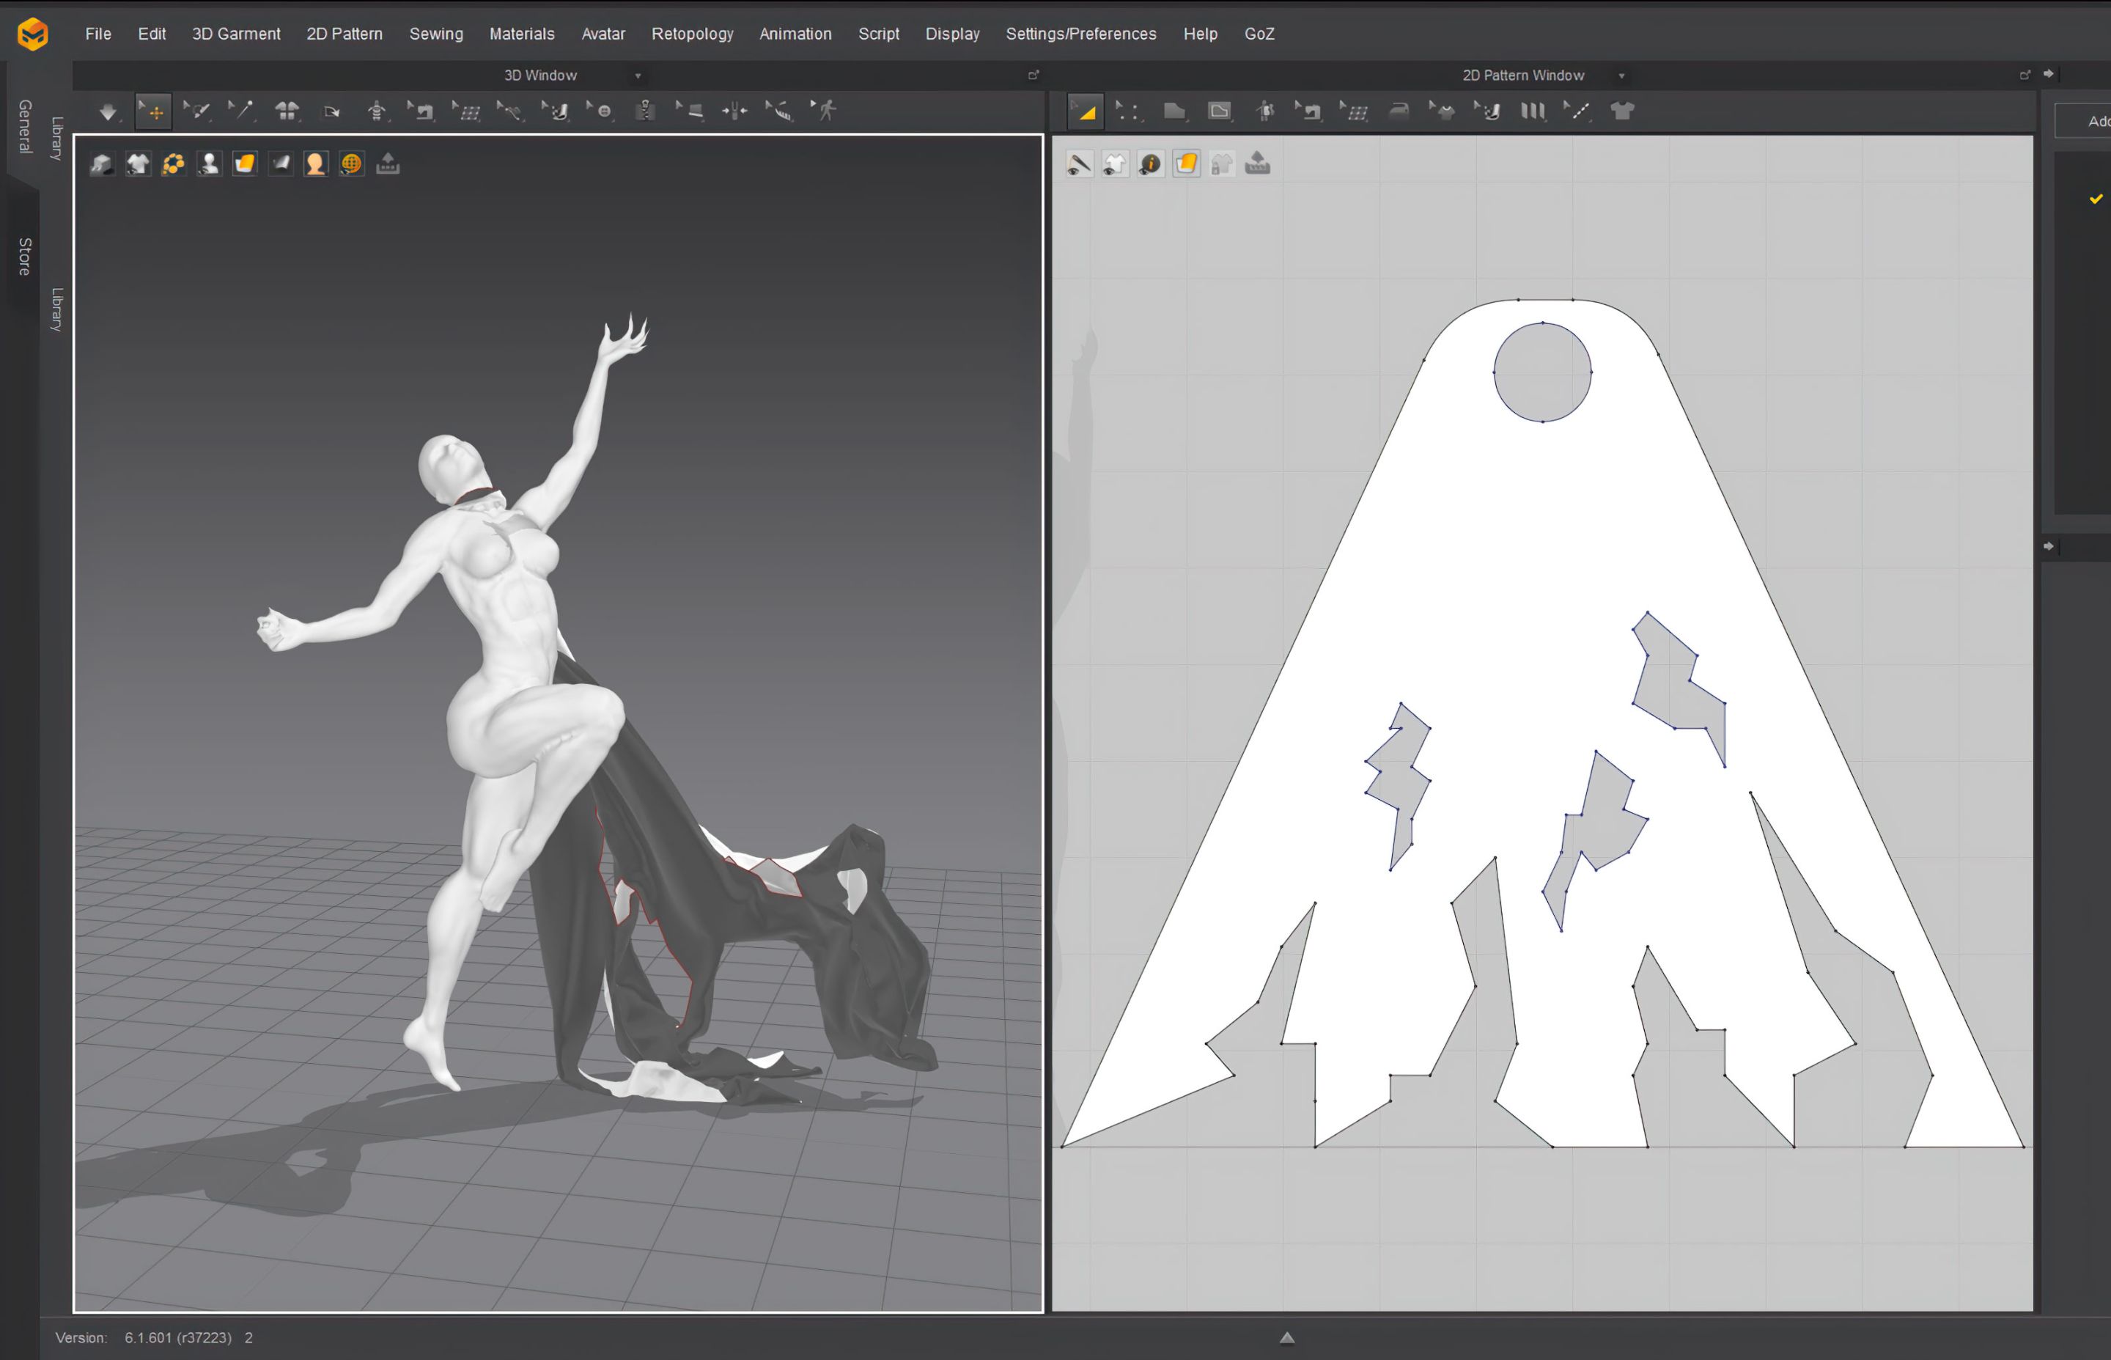2111x1360 pixels.
Task: Click the circular neck hole in pattern
Action: pyautogui.click(x=1542, y=372)
